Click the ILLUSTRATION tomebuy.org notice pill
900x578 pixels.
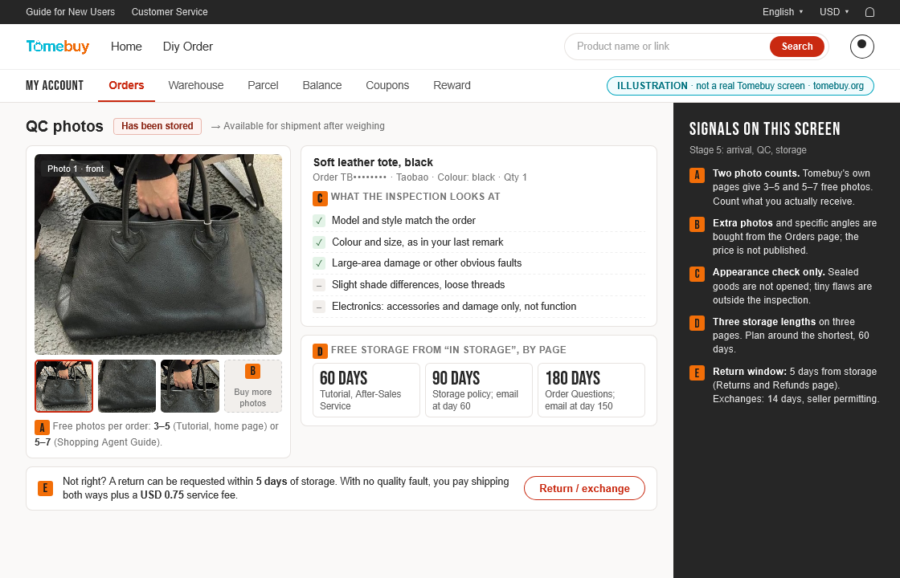point(740,86)
